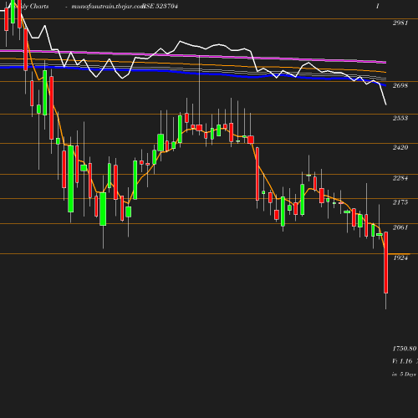Click the BSE 523704 ticker title
Image resolution: width=418 pixels, height=418 pixels.
click(160, 6)
